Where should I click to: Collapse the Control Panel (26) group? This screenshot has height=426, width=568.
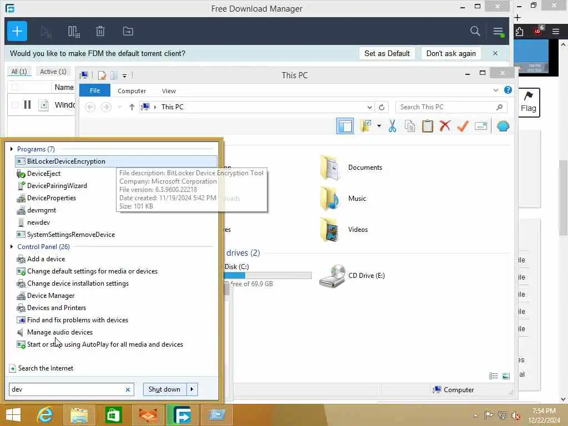click(x=12, y=247)
